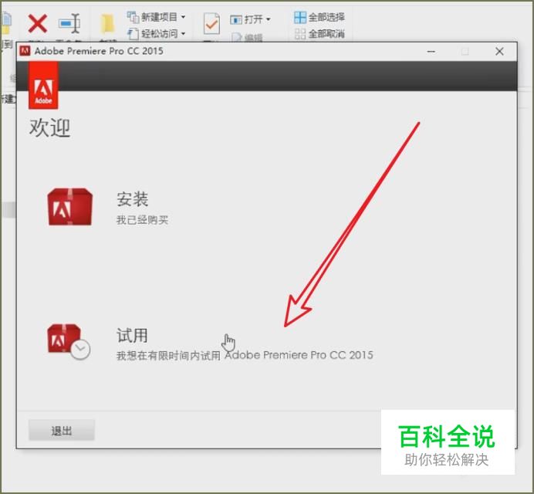Click the trial description mentioning Premiere Pro CC 2015
534x494 pixels.
pyautogui.click(x=245, y=355)
